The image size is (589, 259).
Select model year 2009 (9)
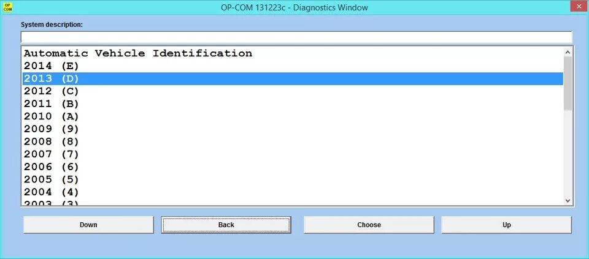tap(293, 129)
